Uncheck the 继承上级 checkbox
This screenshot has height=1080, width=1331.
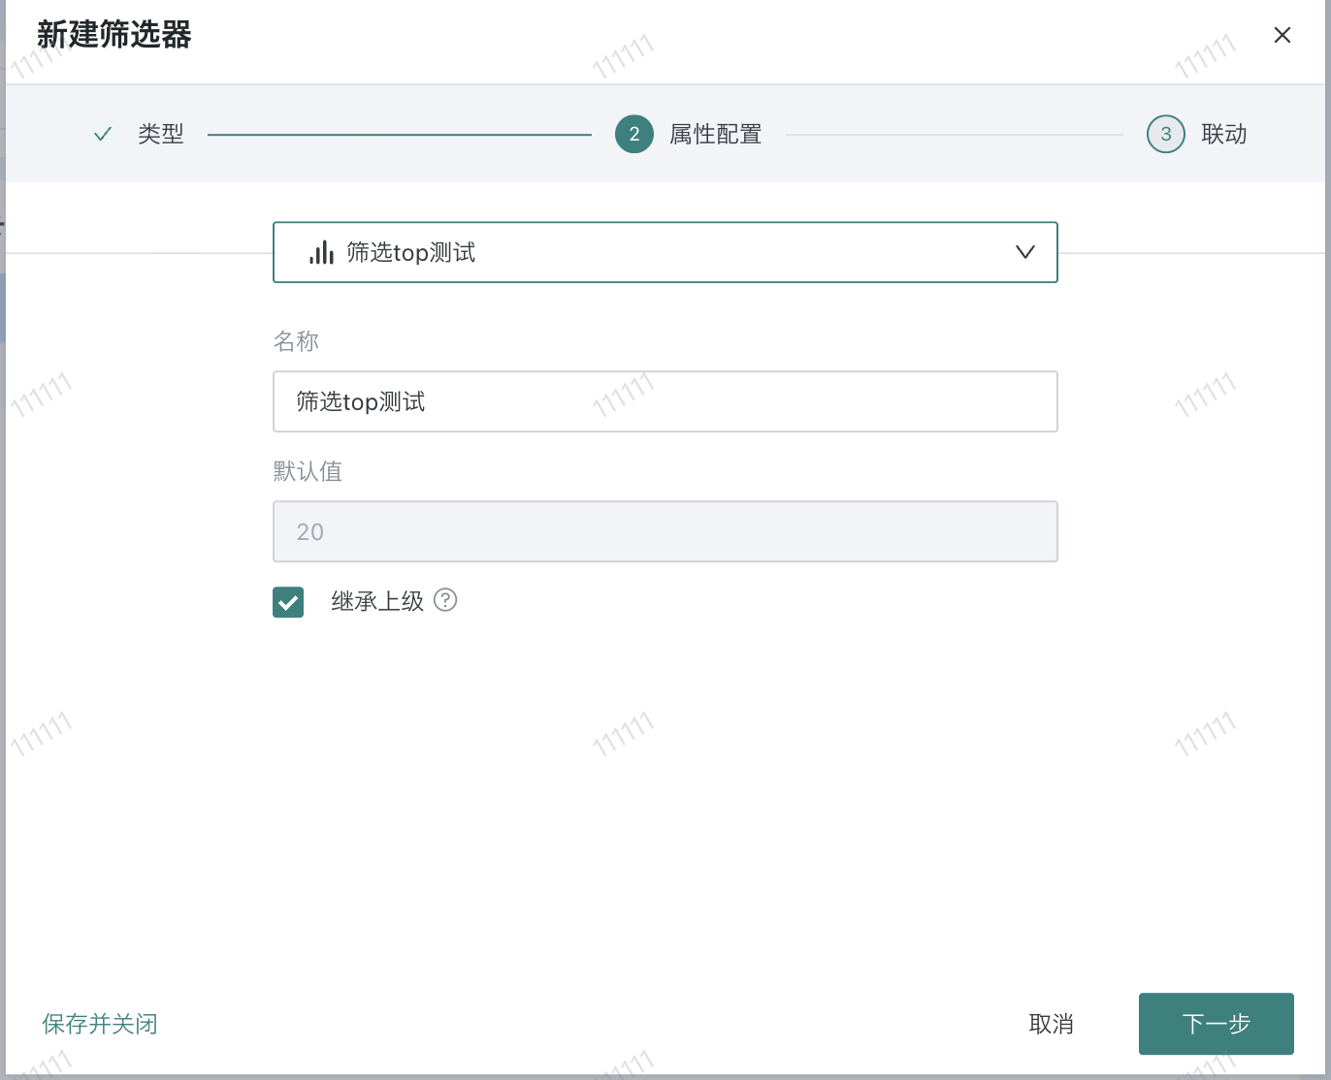tap(288, 602)
